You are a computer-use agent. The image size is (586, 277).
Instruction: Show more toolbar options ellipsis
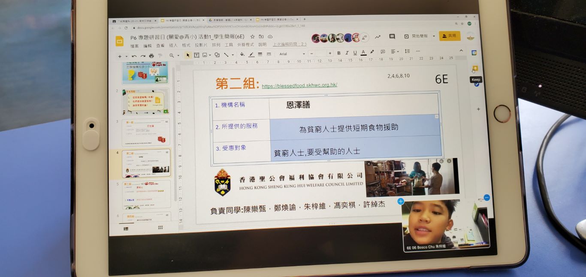418,51
